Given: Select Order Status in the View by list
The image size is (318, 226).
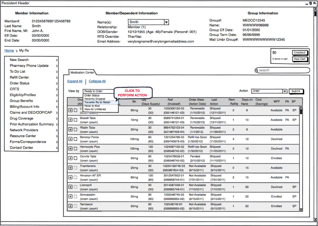Looking at the screenshot, I should click(92, 95).
